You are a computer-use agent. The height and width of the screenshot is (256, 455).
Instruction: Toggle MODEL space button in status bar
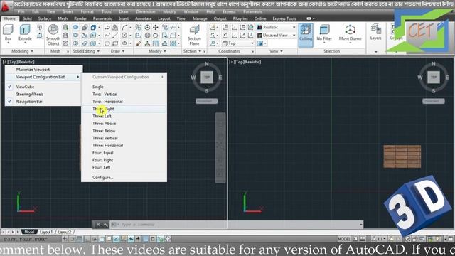coord(344,239)
